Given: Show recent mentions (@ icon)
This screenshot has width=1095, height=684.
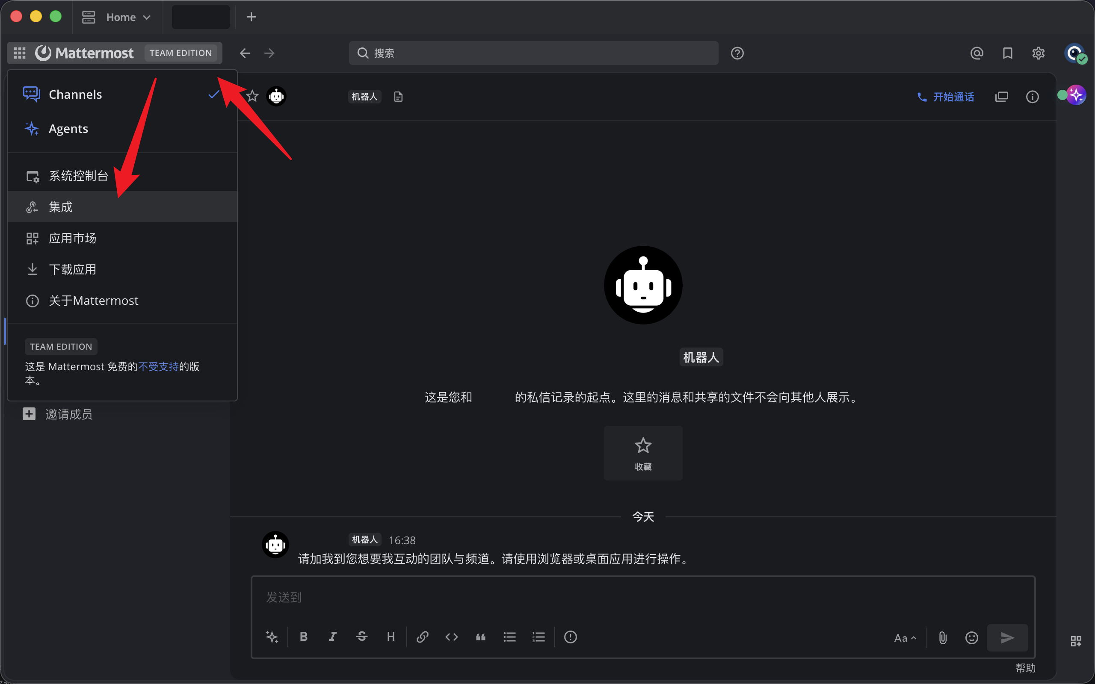Looking at the screenshot, I should click(x=977, y=53).
